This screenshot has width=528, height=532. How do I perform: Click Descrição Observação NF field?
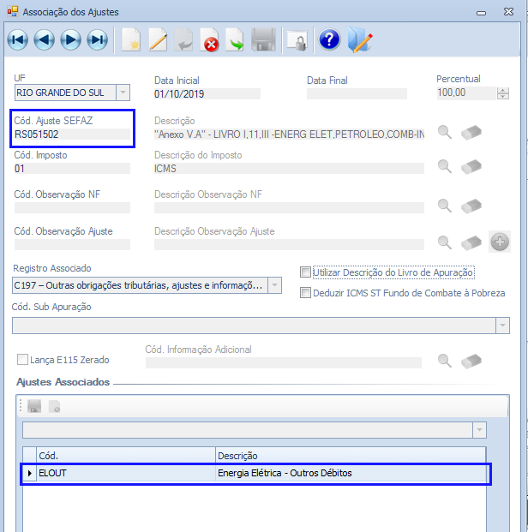(x=289, y=207)
